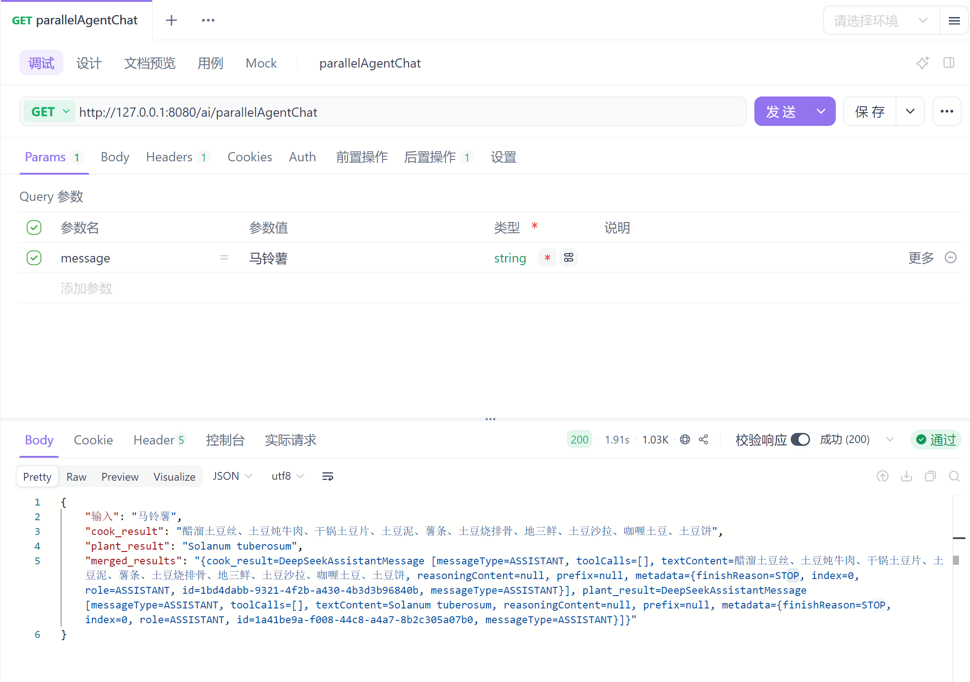This screenshot has height=682, width=970.
Task: Save the request with 保存 button
Action: pos(870,111)
